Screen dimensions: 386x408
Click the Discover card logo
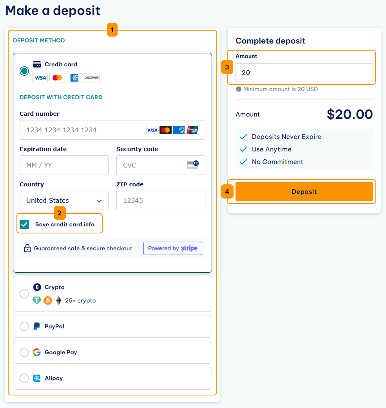(x=91, y=78)
